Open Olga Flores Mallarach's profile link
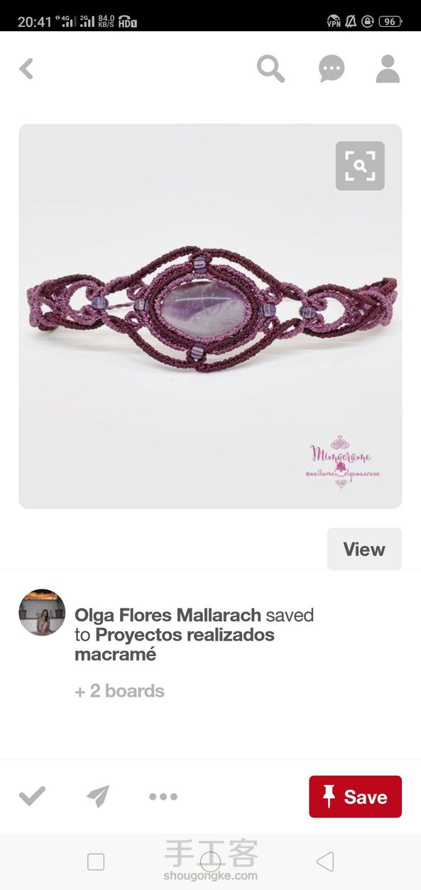 (168, 615)
